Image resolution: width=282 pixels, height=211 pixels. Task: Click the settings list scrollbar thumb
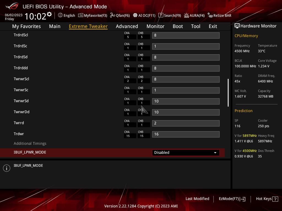click(x=228, y=93)
